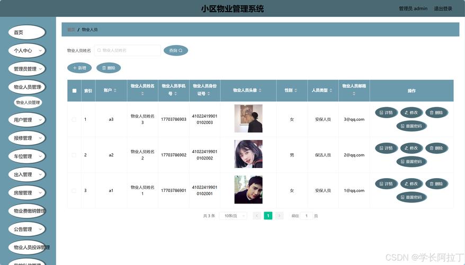Screen dimensions: 465x265
Task: Sort by the 性别 column
Action: pos(296,90)
